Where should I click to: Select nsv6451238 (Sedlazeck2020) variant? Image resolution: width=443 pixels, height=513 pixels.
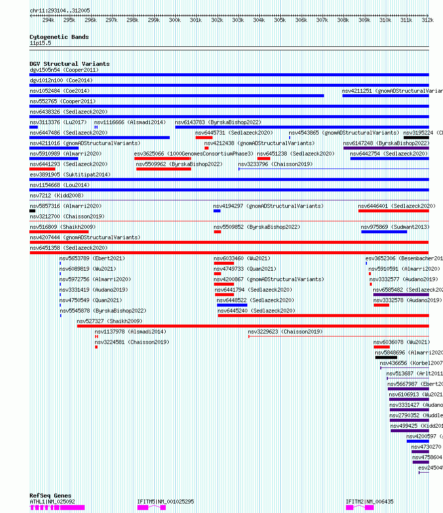coord(296,154)
